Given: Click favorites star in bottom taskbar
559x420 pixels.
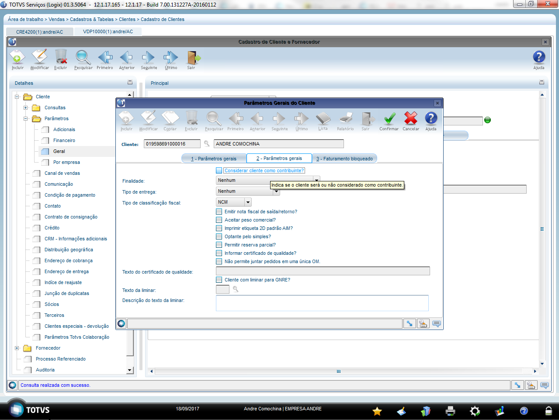Looking at the screenshot, I should click(377, 411).
